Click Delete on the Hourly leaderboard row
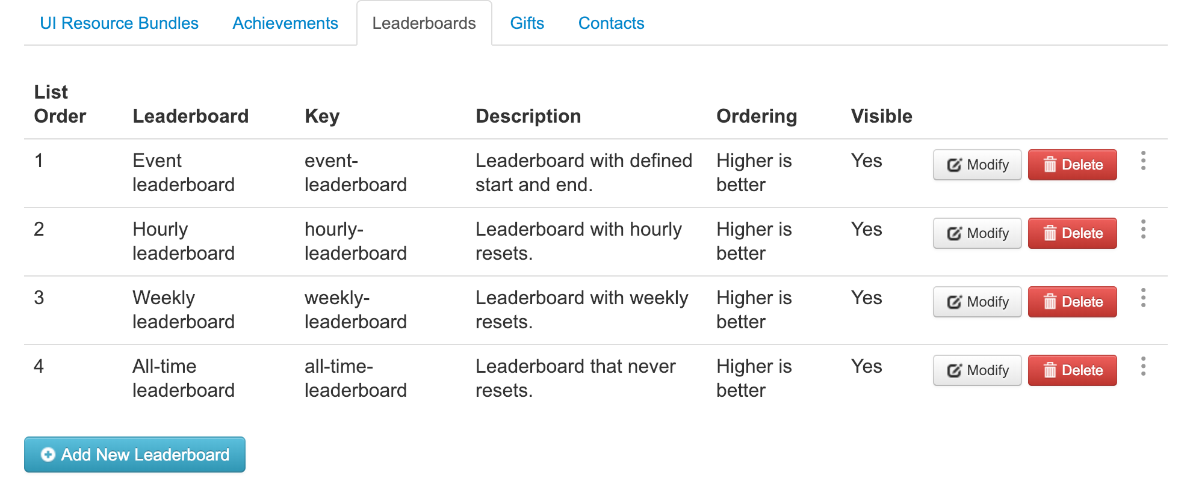Image resolution: width=1193 pixels, height=499 pixels. pos(1071,233)
